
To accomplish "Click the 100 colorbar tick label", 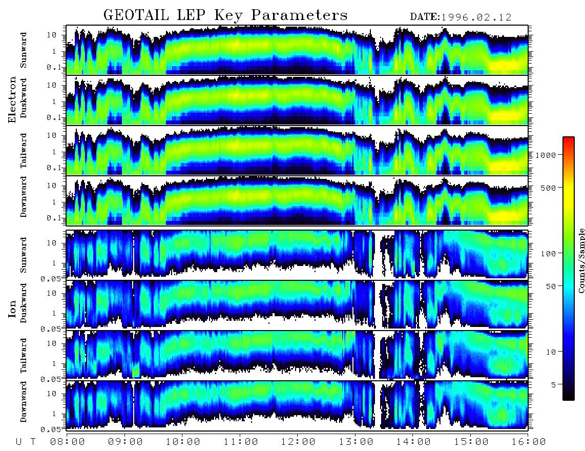I will [549, 254].
